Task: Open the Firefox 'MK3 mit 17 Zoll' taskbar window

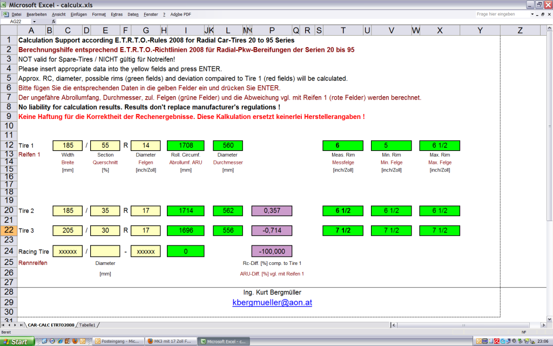Action: (x=171, y=342)
